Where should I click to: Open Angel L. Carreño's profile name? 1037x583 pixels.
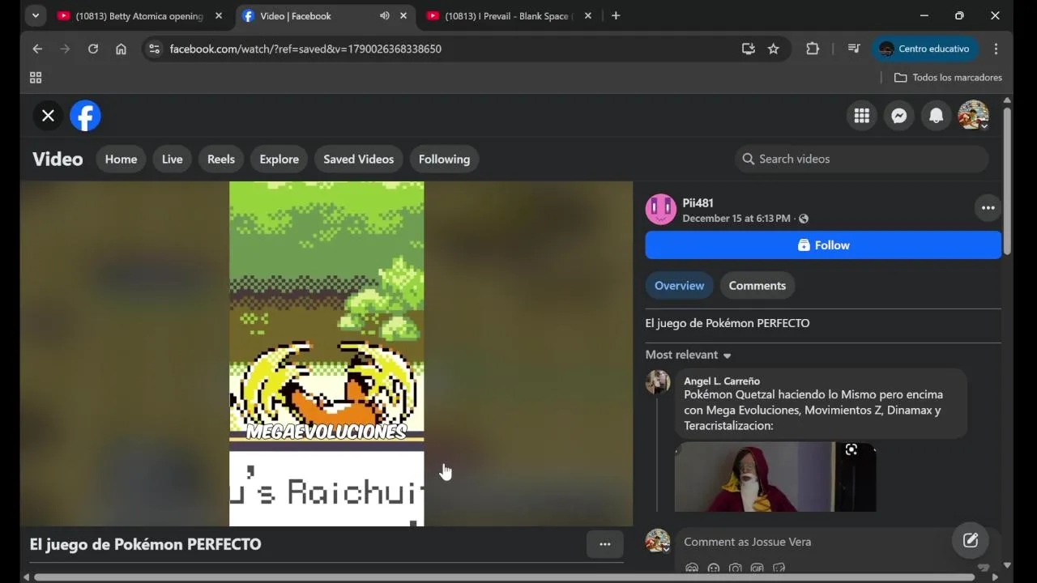722,381
